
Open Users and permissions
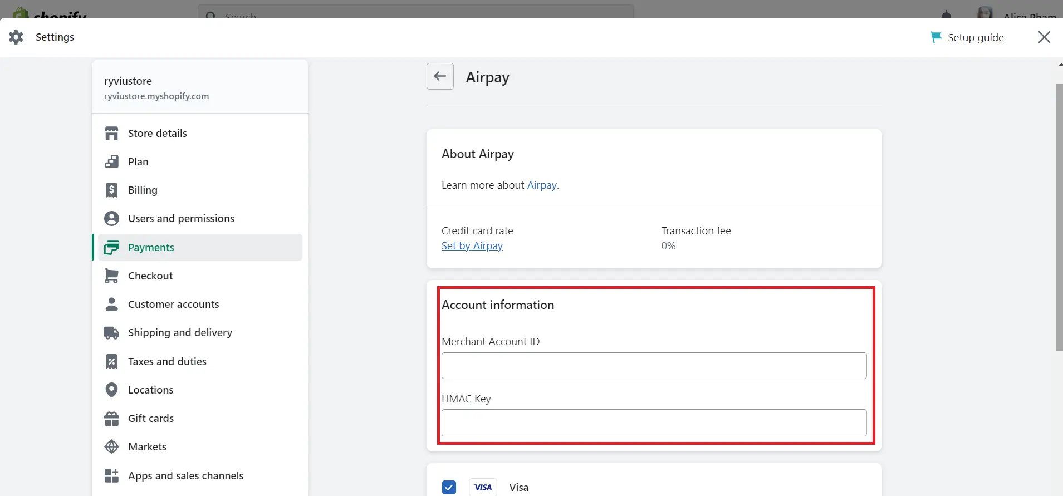point(200,219)
